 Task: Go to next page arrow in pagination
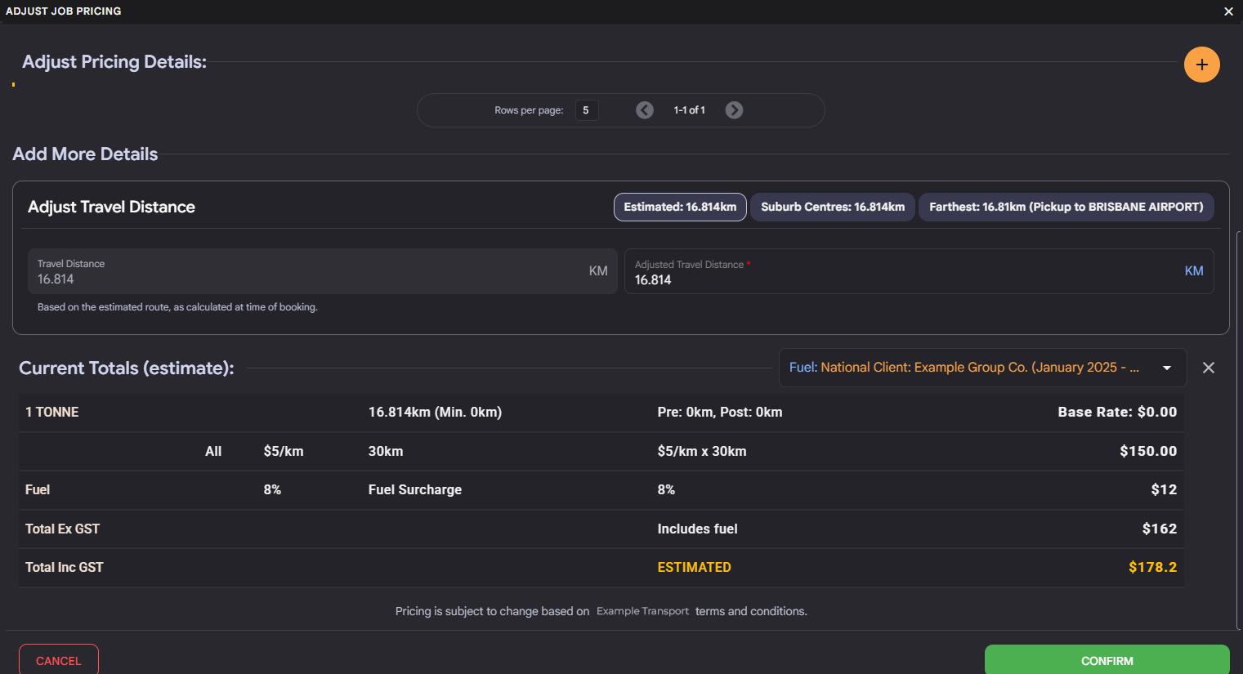[734, 110]
